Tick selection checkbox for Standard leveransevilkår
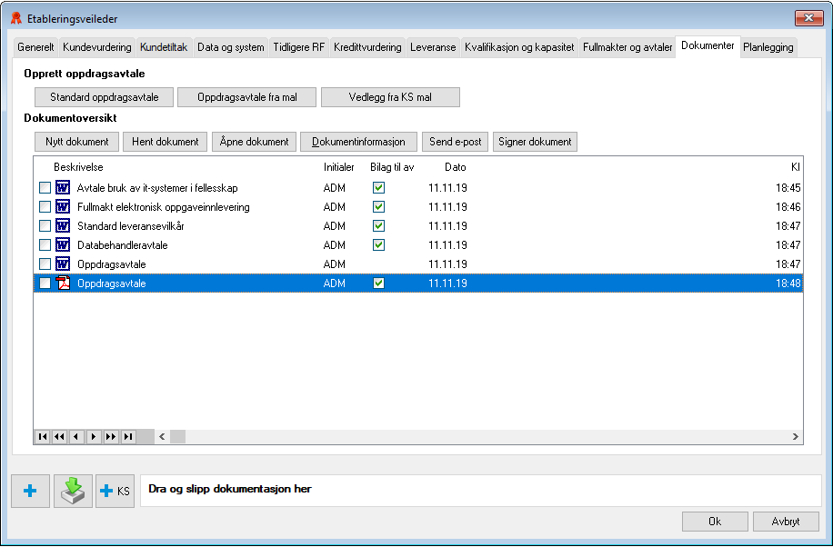The image size is (833, 547). [45, 225]
